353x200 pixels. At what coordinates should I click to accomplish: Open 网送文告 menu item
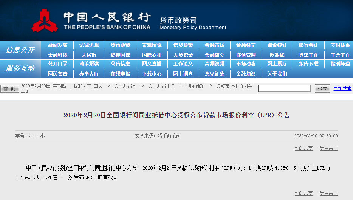(57, 74)
